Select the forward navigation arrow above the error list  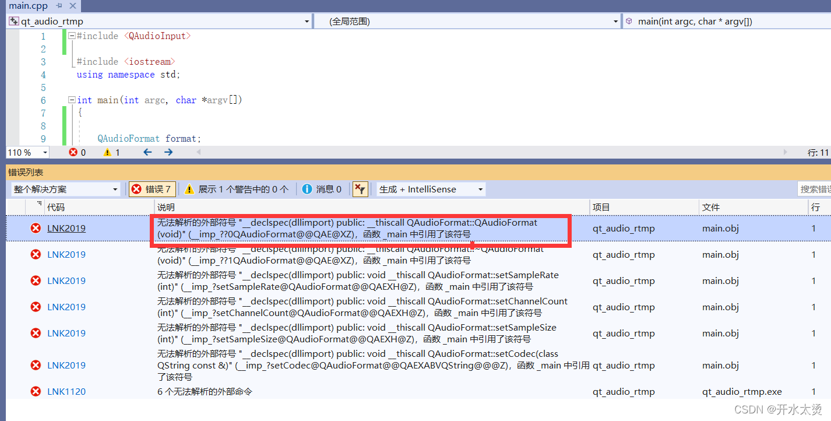click(x=168, y=152)
